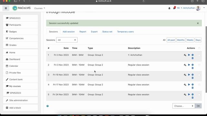The width and height of the screenshot is (207, 116).
Task: Open the Temporary users tab
Action: (x=125, y=32)
